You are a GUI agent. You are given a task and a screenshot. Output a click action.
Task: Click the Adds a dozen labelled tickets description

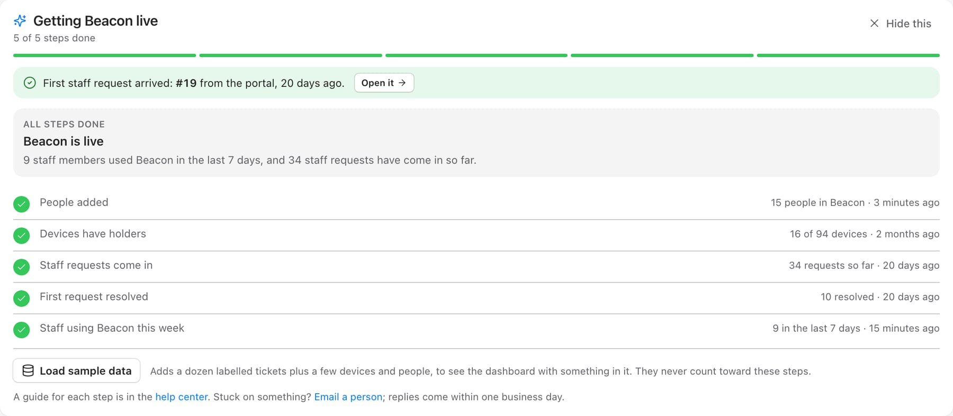[x=480, y=371]
